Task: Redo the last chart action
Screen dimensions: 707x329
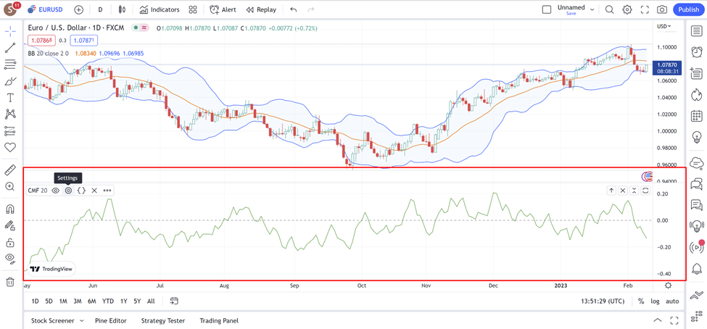Action: (x=310, y=9)
